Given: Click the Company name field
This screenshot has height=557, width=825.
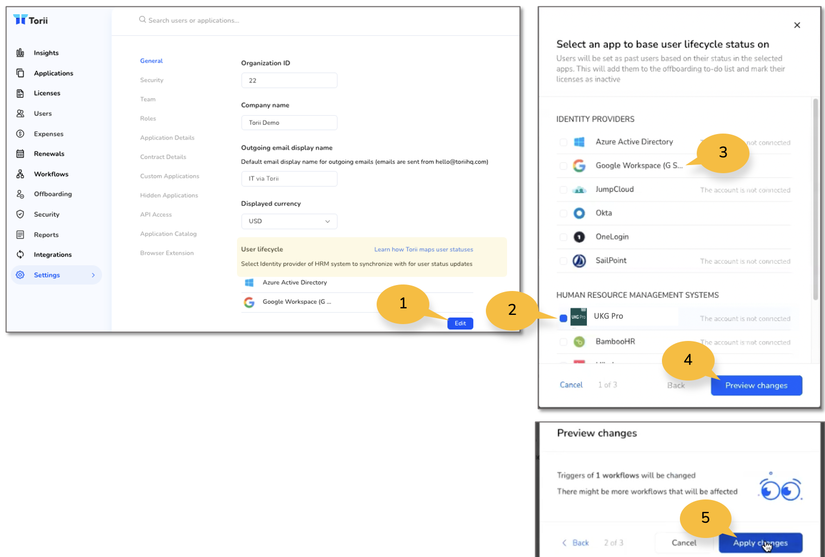Looking at the screenshot, I should tap(289, 123).
